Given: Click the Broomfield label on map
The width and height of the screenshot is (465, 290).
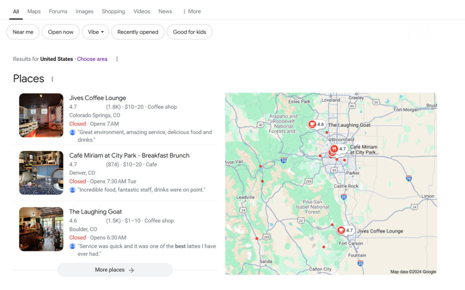Looking at the screenshot, I should tap(343, 140).
